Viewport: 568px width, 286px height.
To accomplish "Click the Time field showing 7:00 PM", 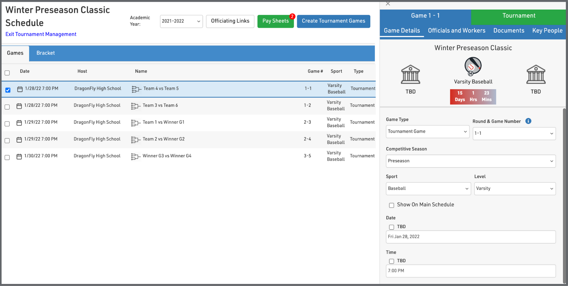I will 470,271.
